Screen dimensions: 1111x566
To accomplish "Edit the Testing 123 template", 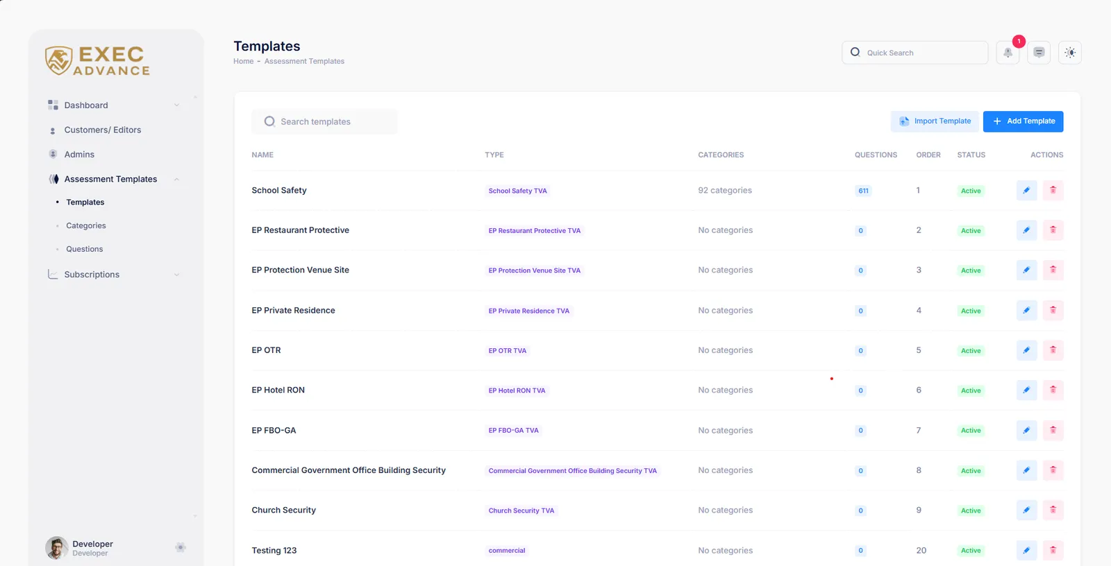I will click(x=1026, y=550).
